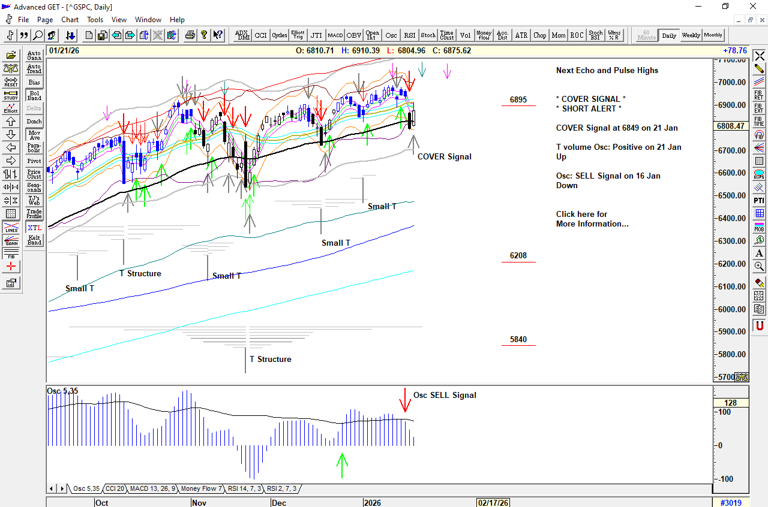Click the RESET button in left sidebar

click(11, 82)
